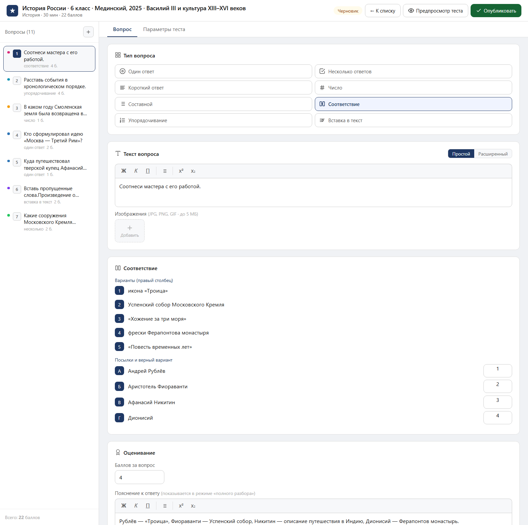Switch to the Расширенный editor mode
528x525 pixels.
click(x=493, y=154)
